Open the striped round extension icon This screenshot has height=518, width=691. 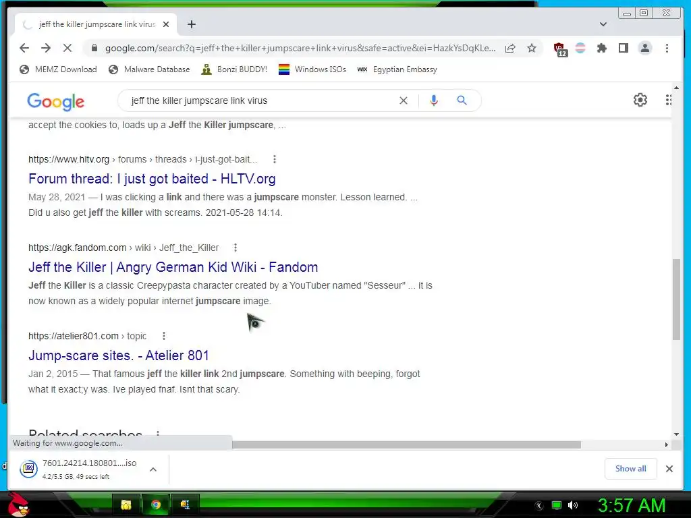(580, 48)
